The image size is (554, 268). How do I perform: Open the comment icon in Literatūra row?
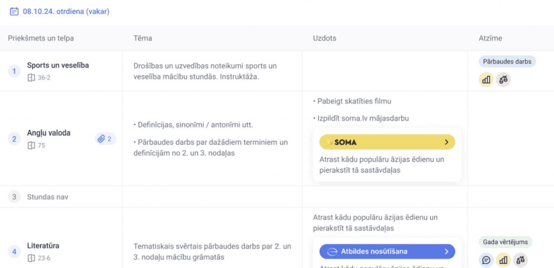[x=486, y=260]
